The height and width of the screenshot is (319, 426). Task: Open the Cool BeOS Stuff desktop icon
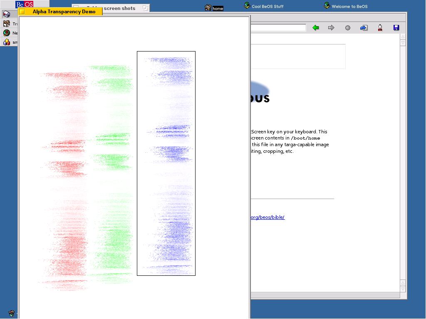(263, 6)
